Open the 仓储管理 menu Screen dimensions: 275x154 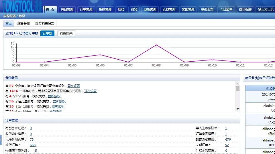click(169, 9)
